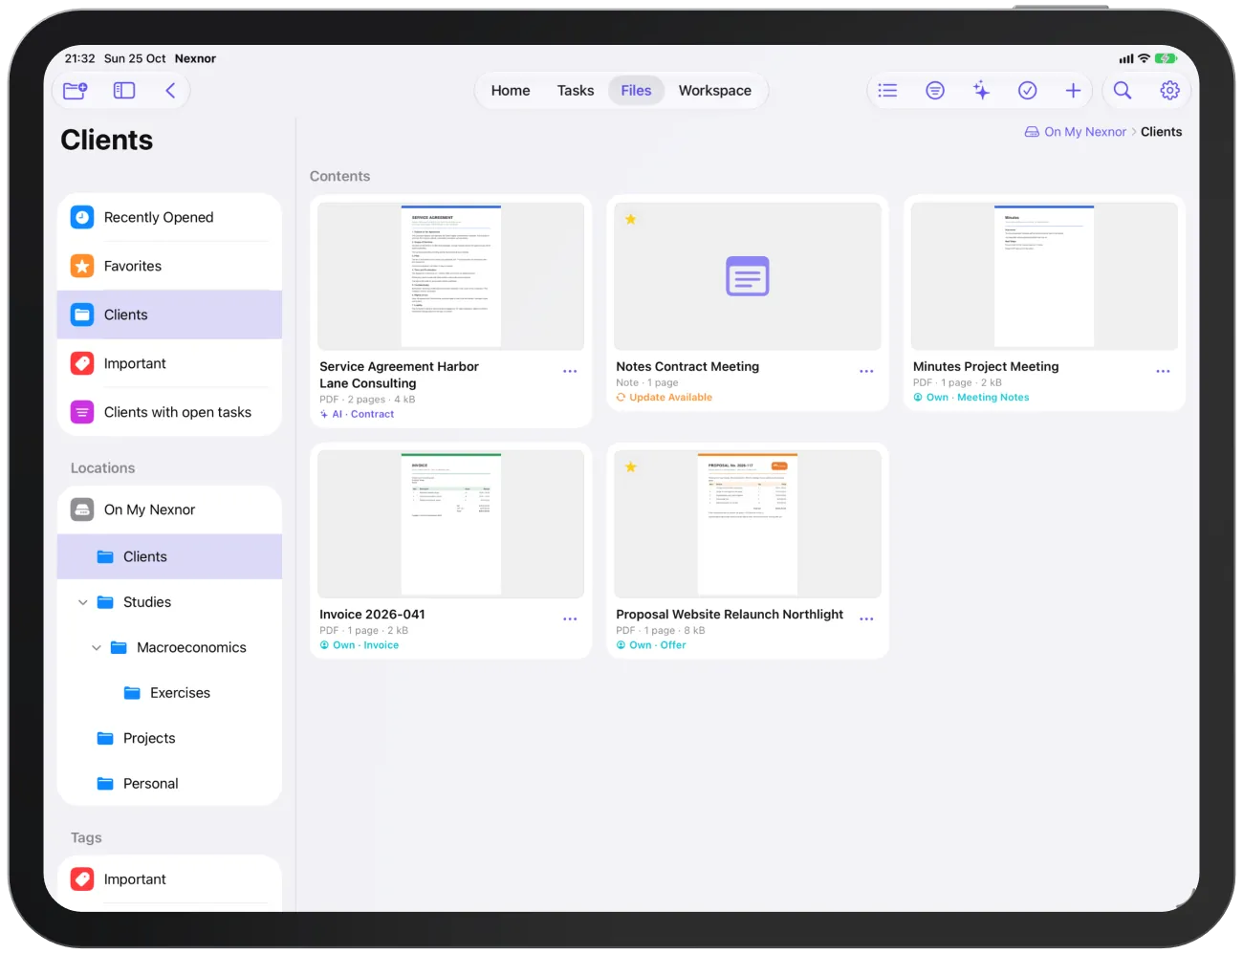Open Service Agreement Harbor Lane thumbnail
The width and height of the screenshot is (1243, 954).
pos(451,276)
